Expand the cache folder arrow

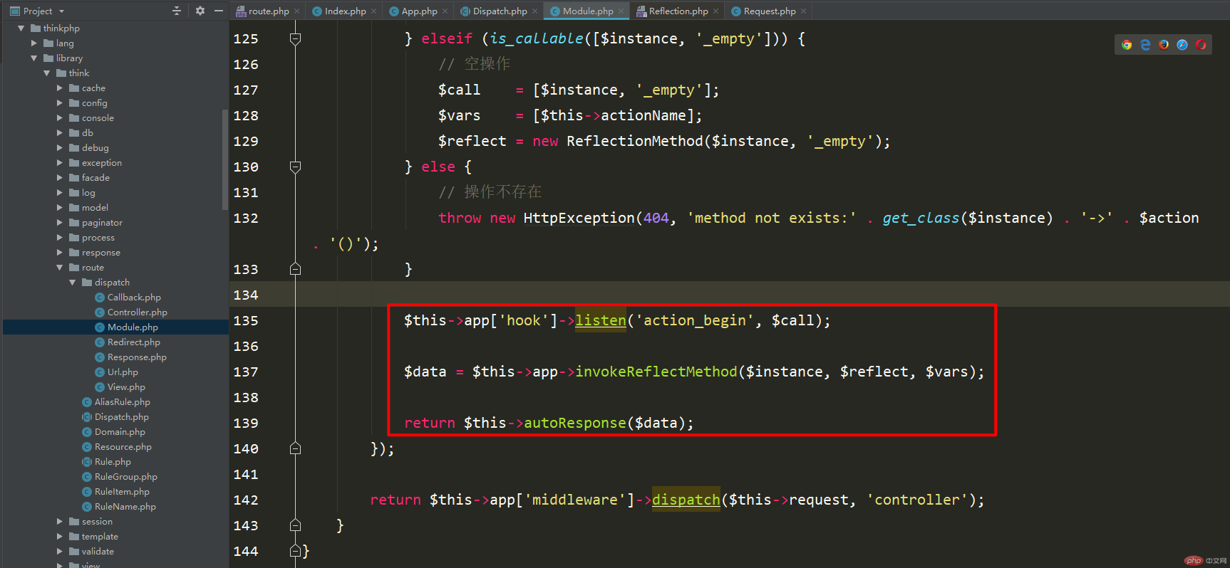(x=59, y=88)
